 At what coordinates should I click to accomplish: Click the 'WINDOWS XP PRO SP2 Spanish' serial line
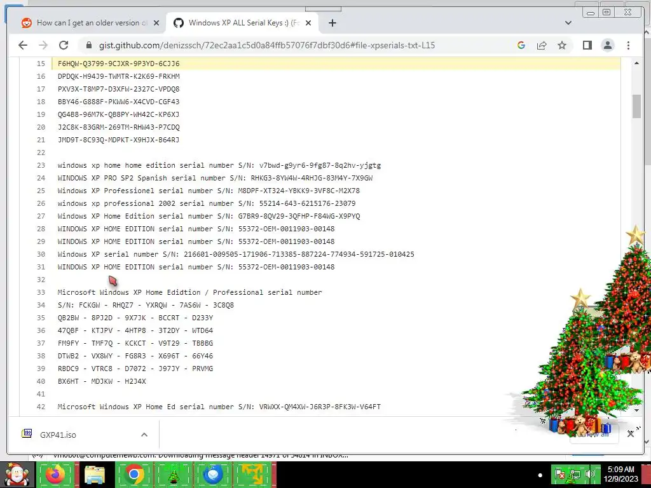215,178
